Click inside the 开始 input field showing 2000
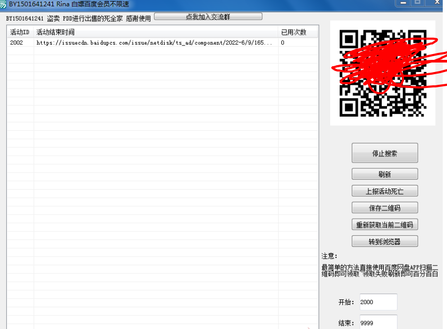 pos(378,301)
